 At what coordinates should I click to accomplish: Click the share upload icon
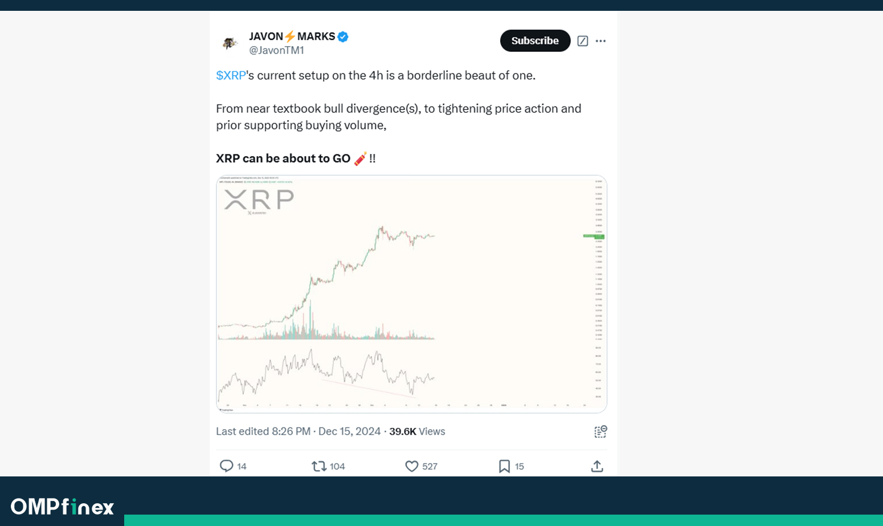click(x=597, y=466)
